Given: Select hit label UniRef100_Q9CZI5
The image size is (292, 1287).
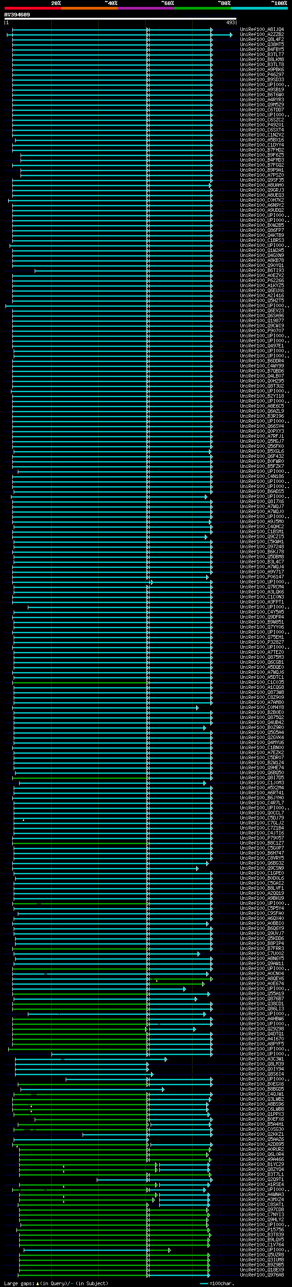Looking at the screenshot, I should pyautogui.click(x=262, y=536).
